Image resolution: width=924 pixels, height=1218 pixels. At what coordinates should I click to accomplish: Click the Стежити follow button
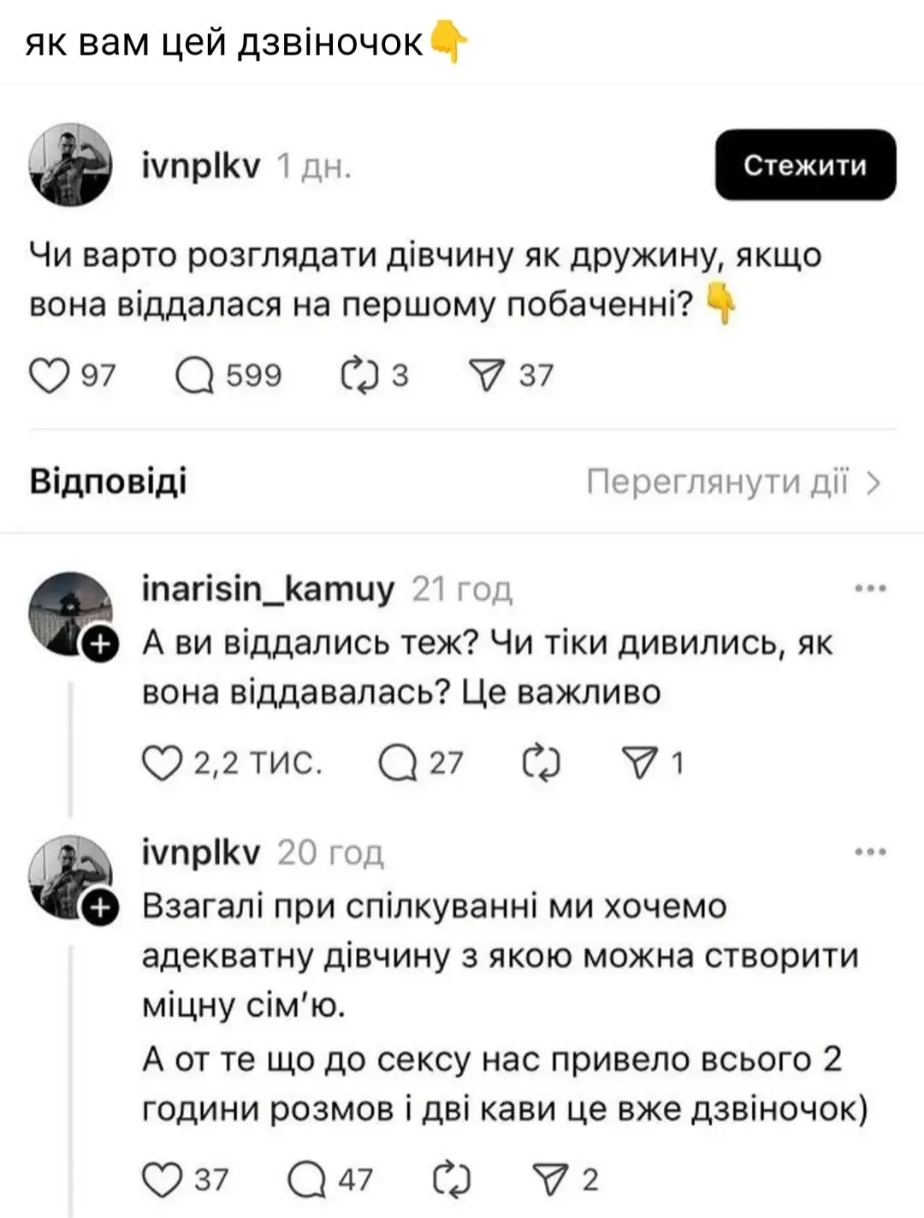click(x=805, y=165)
